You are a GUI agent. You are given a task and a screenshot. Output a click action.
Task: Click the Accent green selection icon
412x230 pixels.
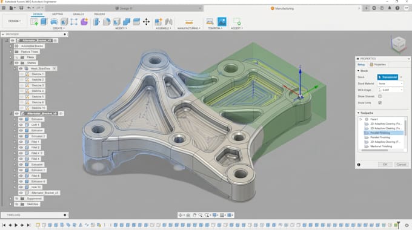click(x=237, y=22)
